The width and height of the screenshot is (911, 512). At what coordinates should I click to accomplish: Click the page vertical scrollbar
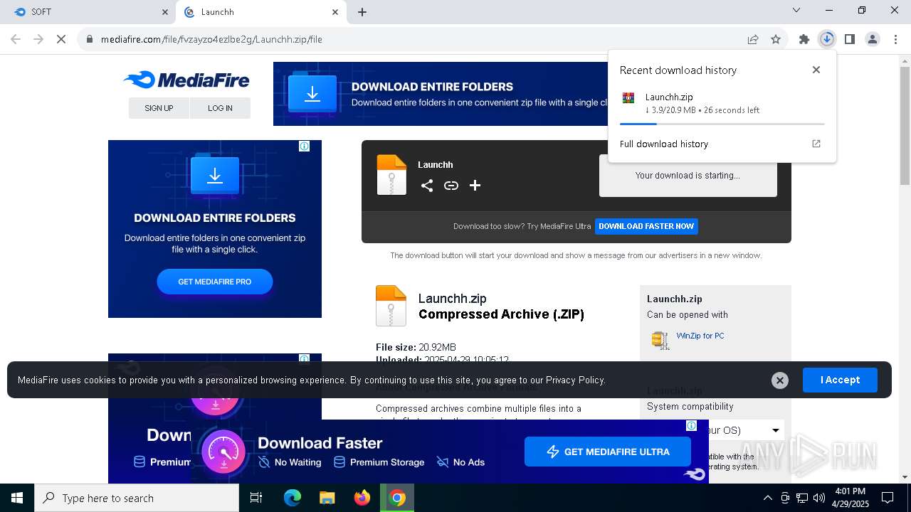905,125
